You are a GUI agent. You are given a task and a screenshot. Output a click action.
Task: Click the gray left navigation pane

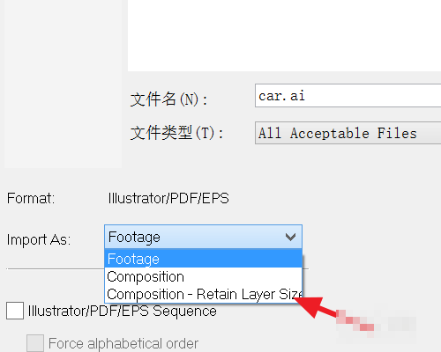[x=63, y=84]
